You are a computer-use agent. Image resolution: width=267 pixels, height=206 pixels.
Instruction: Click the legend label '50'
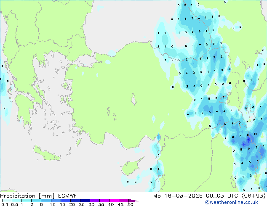(130, 204)
